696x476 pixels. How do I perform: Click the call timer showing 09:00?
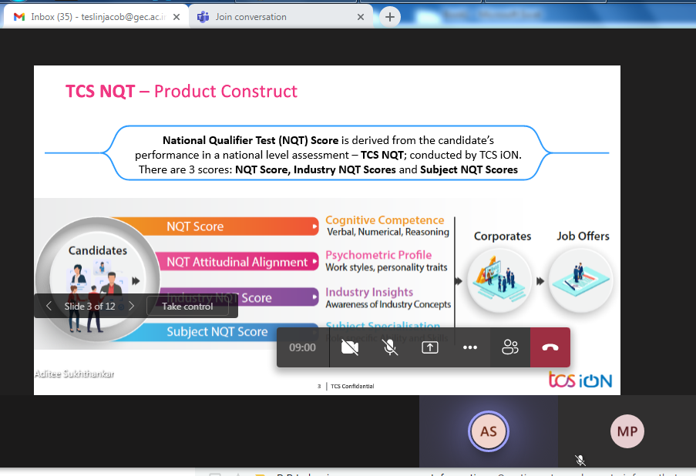[x=302, y=347]
